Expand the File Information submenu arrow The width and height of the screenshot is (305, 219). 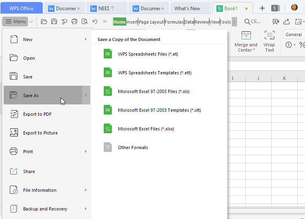(86, 190)
